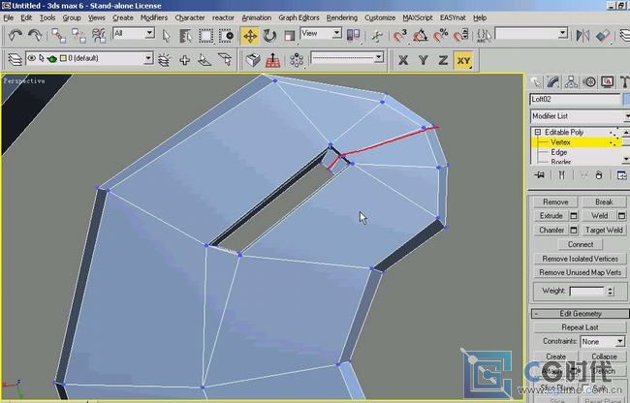Restrict movement to the Y axis
630x403 pixels.
[x=424, y=60]
